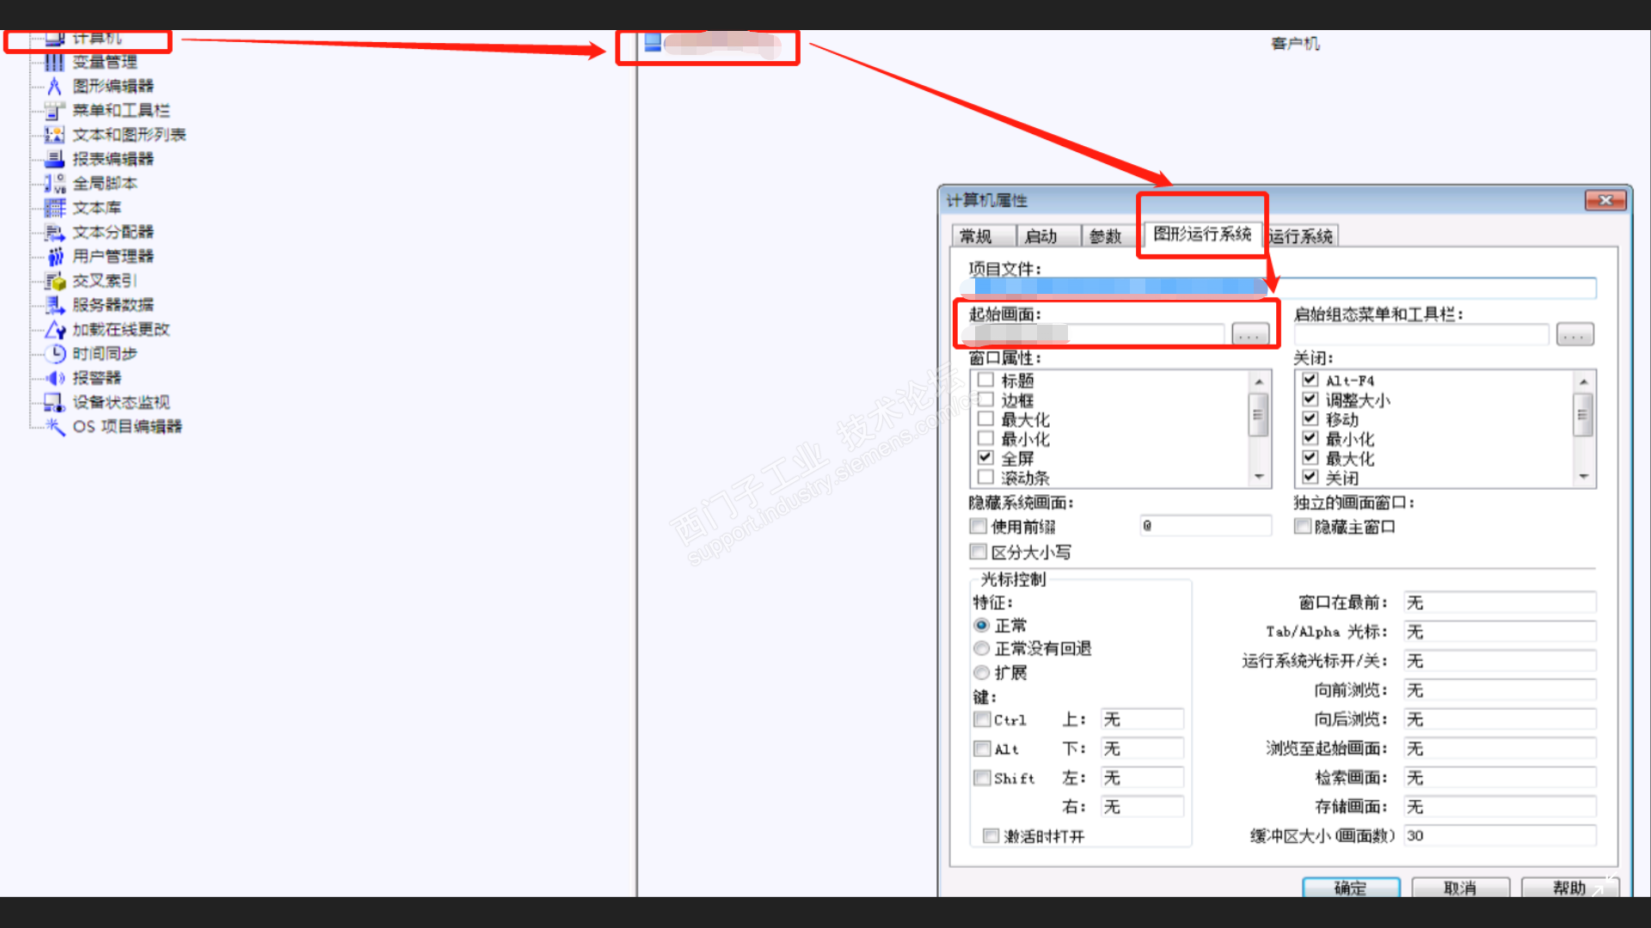Click the 确定 button
Screen dimensions: 1651x928
coord(1350,888)
